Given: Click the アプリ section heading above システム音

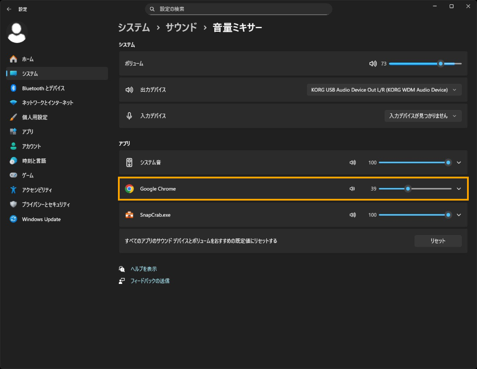Looking at the screenshot, I should [x=124, y=143].
